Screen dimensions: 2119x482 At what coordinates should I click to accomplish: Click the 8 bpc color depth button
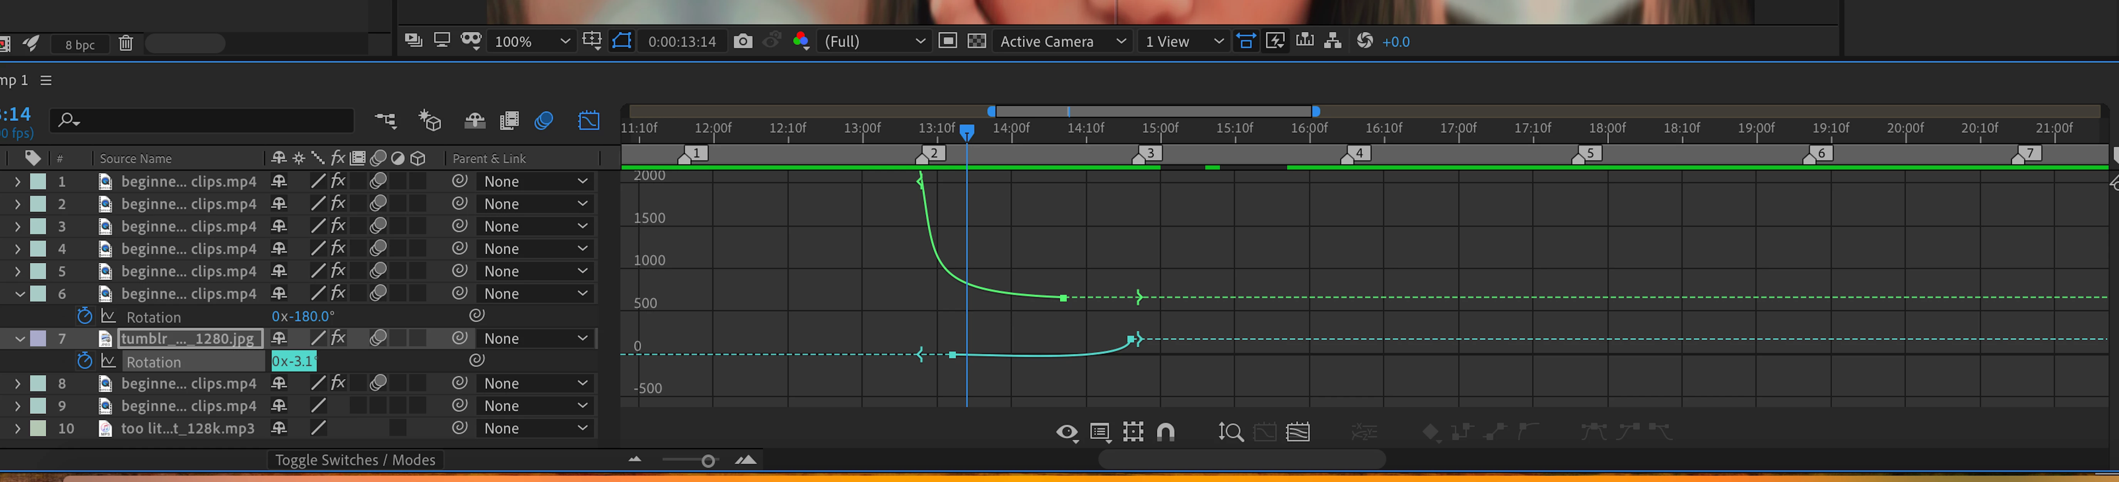(x=80, y=44)
